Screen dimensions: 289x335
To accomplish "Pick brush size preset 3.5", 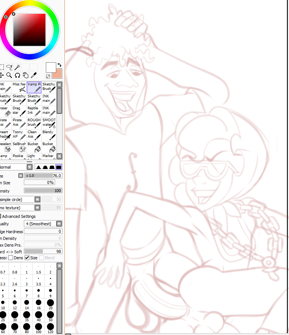I will click(x=39, y=281).
